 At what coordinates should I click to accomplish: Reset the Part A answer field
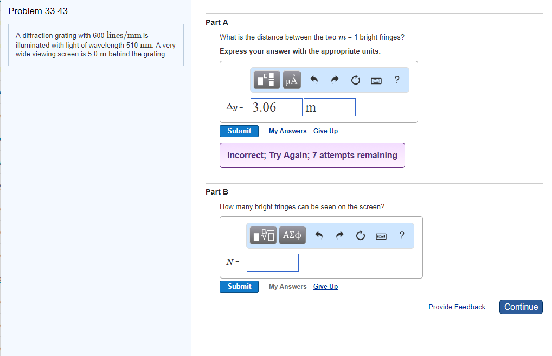[x=355, y=81]
